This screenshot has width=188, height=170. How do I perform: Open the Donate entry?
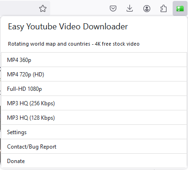[94, 161]
